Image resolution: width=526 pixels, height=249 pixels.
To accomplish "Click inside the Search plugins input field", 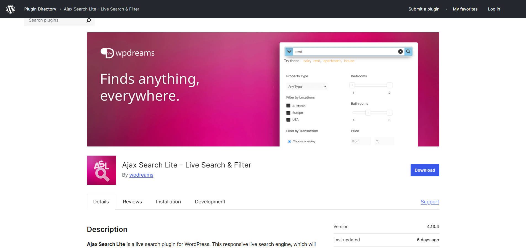I will 52,20.
